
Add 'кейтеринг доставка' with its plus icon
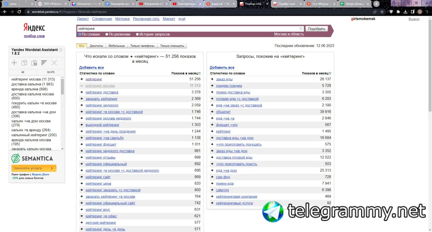point(82,92)
